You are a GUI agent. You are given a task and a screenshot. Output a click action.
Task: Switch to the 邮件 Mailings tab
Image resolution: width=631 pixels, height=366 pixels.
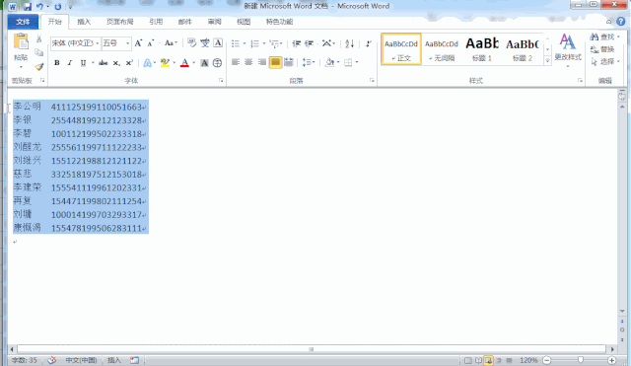[184, 22]
